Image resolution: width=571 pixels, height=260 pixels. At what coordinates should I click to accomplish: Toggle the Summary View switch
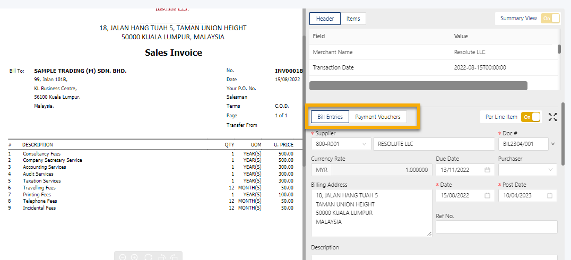coord(550,18)
